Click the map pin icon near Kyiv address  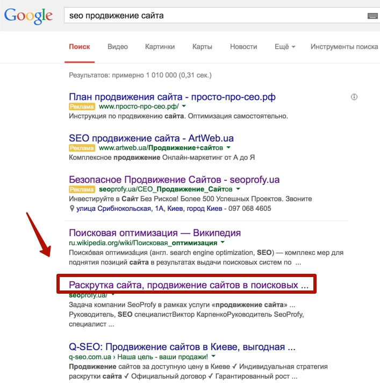71,208
